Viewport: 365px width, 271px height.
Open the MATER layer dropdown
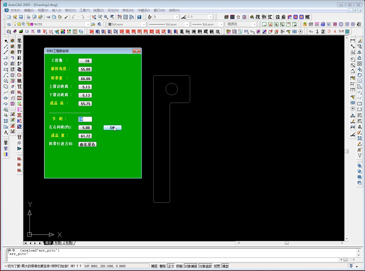[x=88, y=24]
